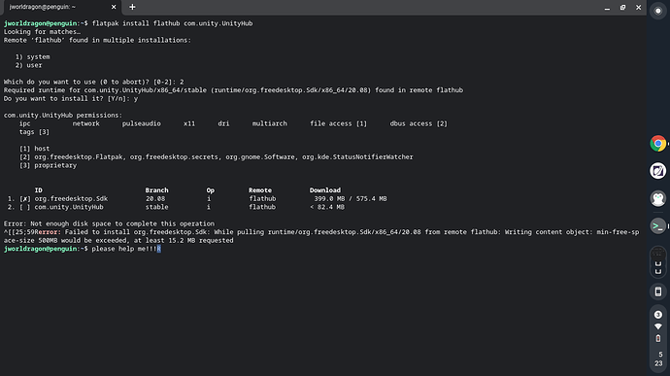Open the notification count badge
This screenshot has width=670, height=376.
(x=658, y=315)
